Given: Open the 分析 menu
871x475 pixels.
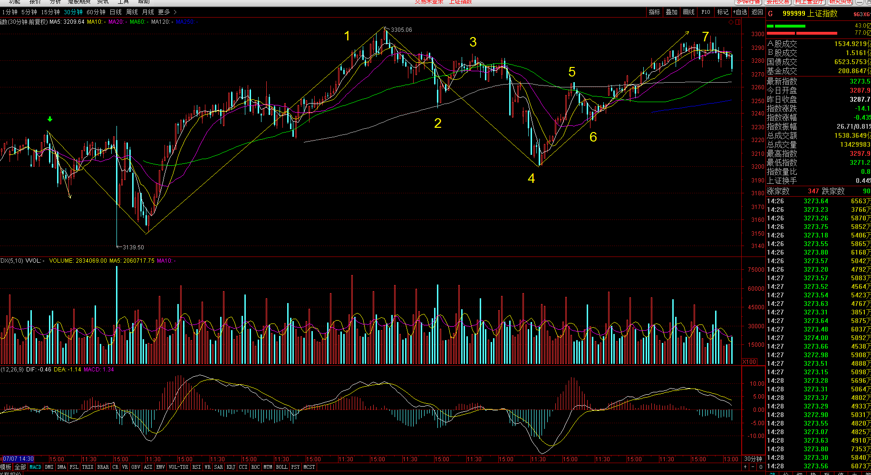Looking at the screenshot, I should 56,2.
